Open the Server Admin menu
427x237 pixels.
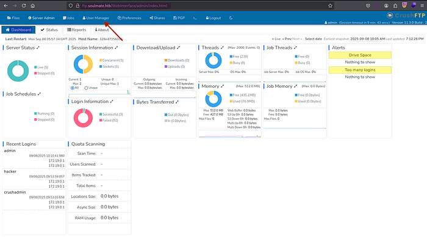coord(41,18)
